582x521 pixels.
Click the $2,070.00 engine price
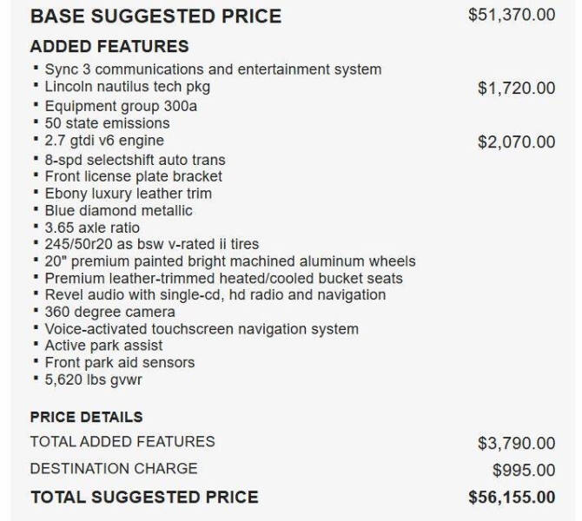coord(516,142)
